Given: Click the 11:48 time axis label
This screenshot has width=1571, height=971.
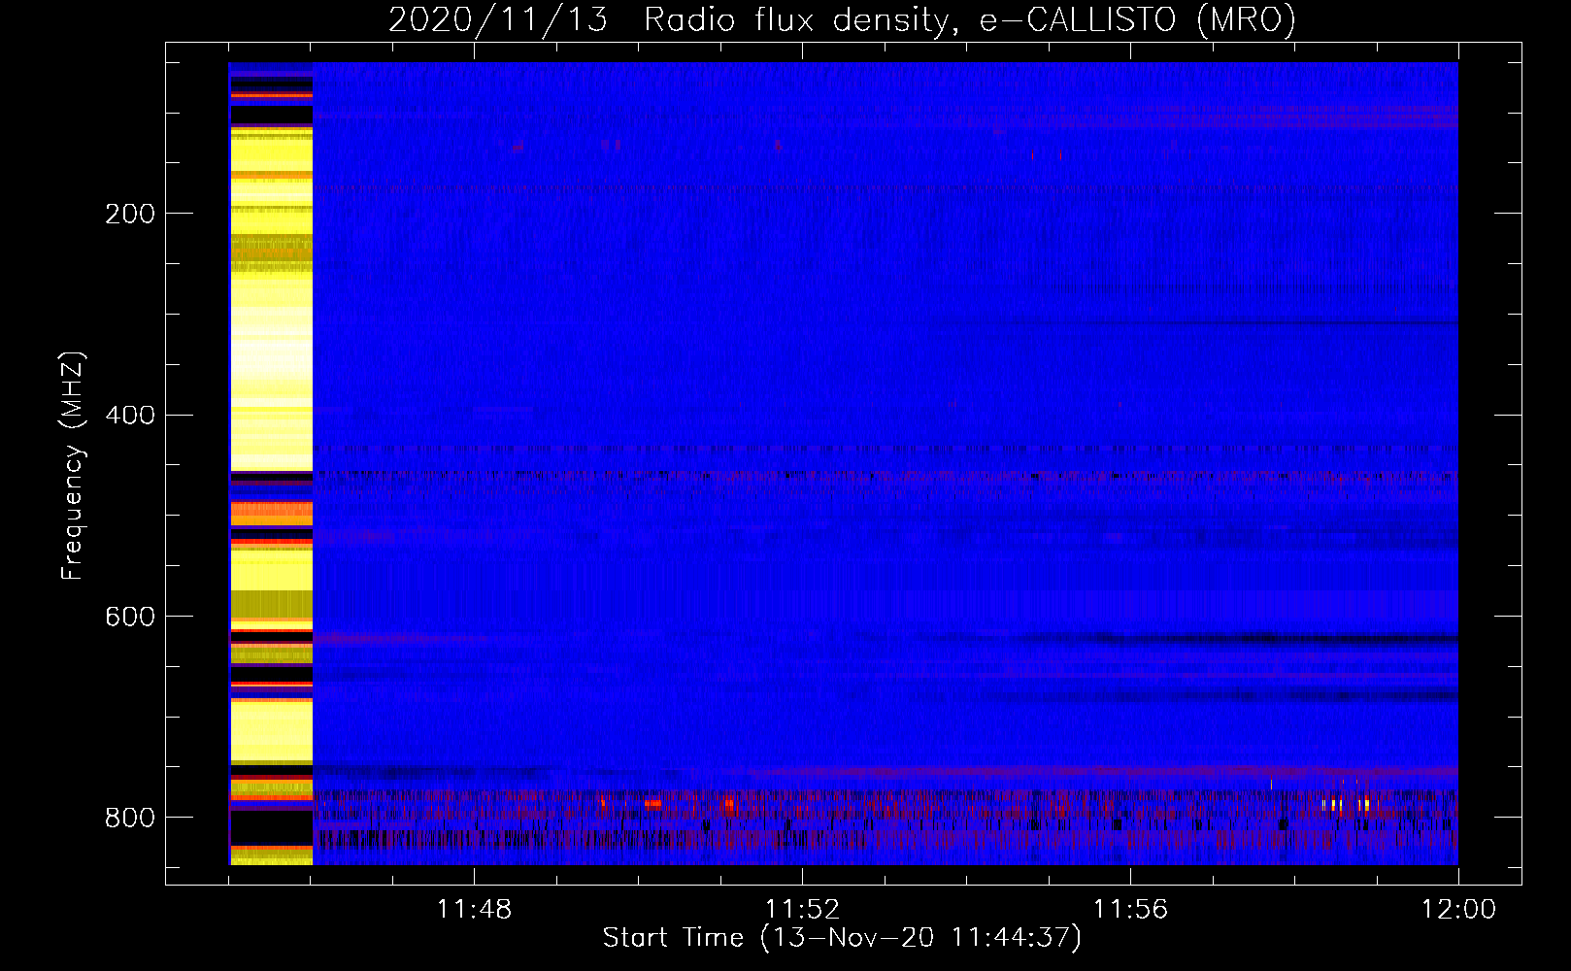Looking at the screenshot, I should (474, 910).
